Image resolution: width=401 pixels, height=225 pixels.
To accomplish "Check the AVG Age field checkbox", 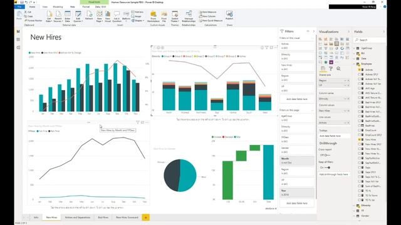I will coord(359,88).
